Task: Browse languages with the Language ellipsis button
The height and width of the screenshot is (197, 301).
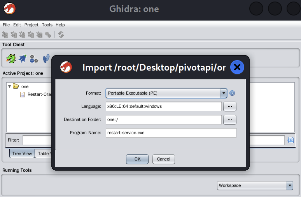Action: [229, 106]
